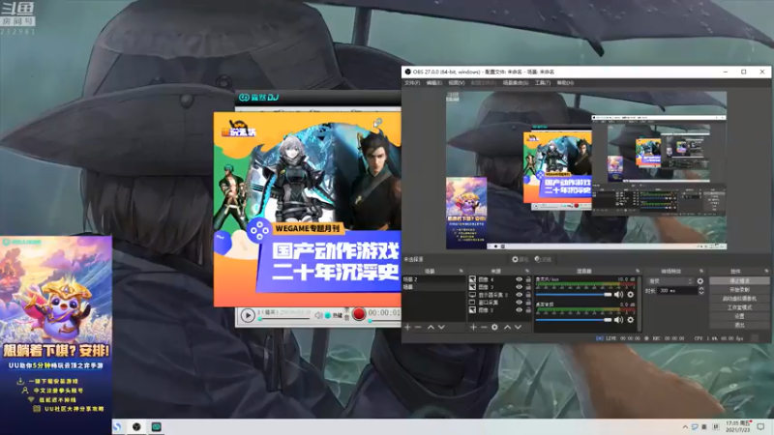Move scene down with the down arrow in Scenes panel

click(x=441, y=327)
